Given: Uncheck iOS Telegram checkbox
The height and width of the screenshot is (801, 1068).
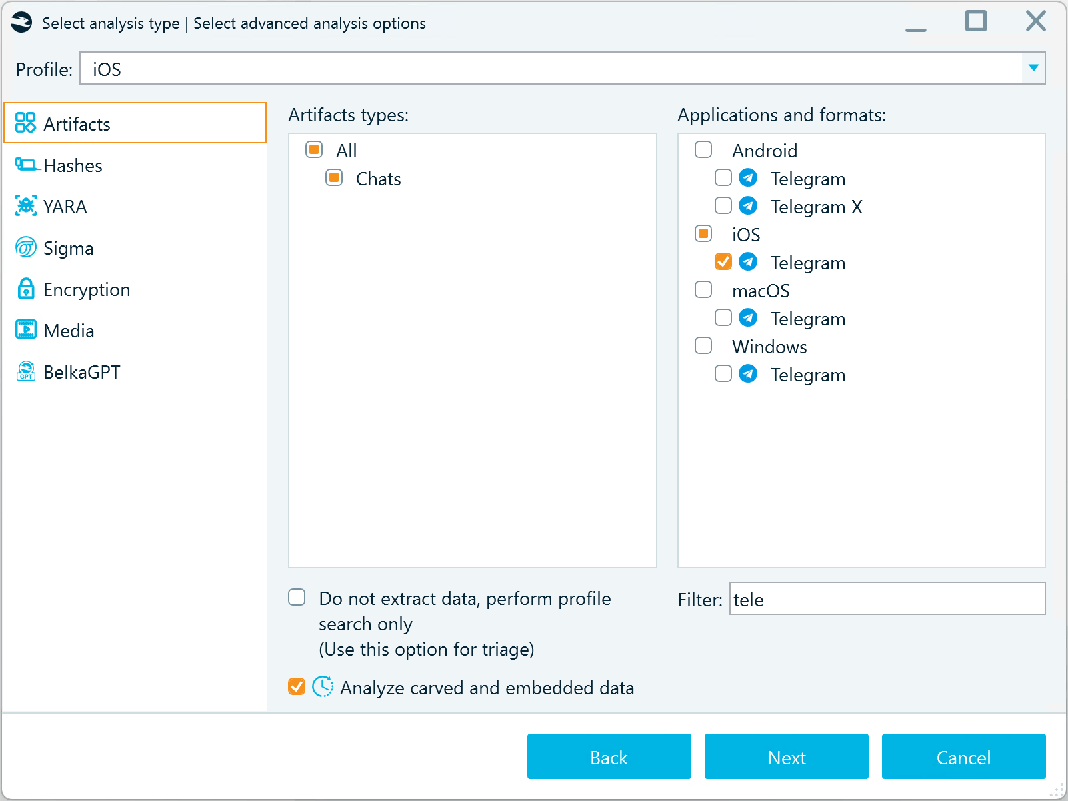Looking at the screenshot, I should tap(723, 262).
